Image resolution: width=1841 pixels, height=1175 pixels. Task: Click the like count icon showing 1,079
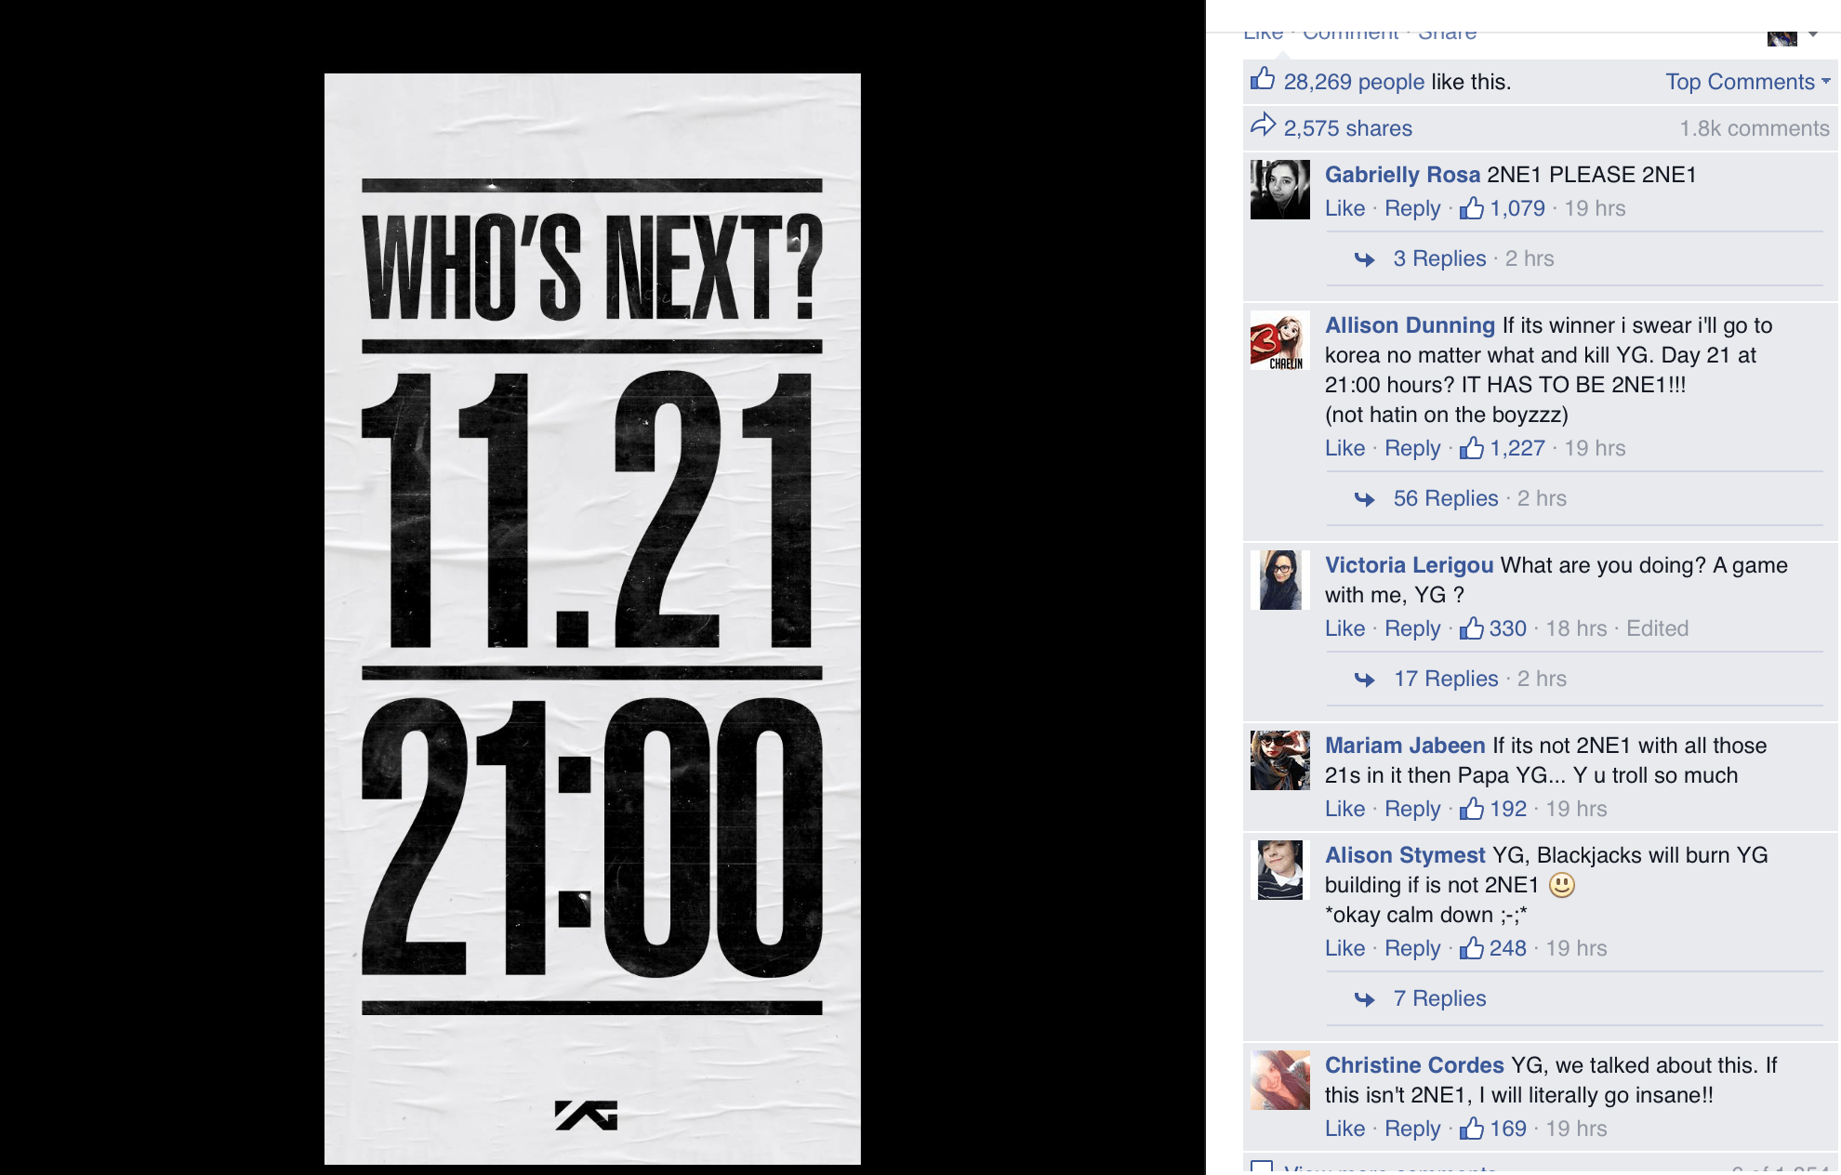pos(1471,208)
